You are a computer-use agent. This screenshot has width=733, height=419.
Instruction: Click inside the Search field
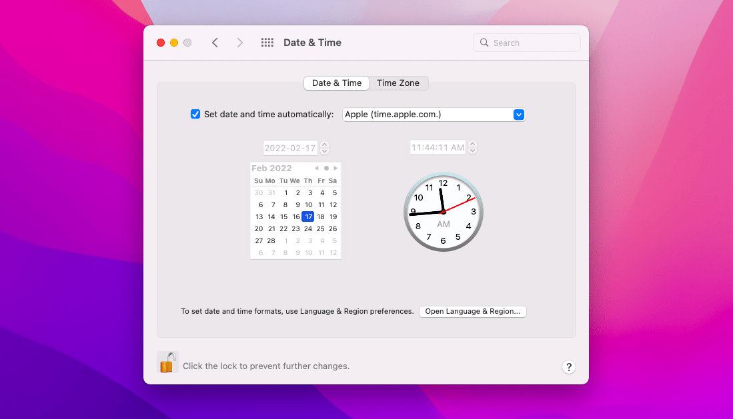527,42
